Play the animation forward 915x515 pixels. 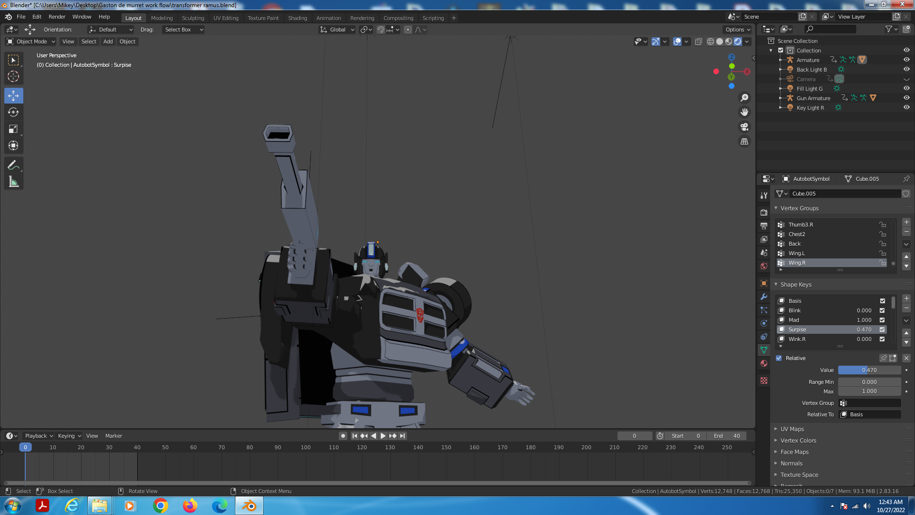point(383,436)
